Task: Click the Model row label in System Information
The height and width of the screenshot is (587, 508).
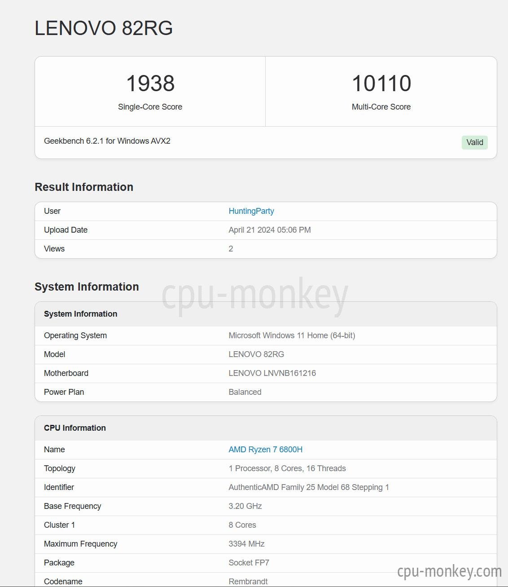Action: pyautogui.click(x=55, y=354)
